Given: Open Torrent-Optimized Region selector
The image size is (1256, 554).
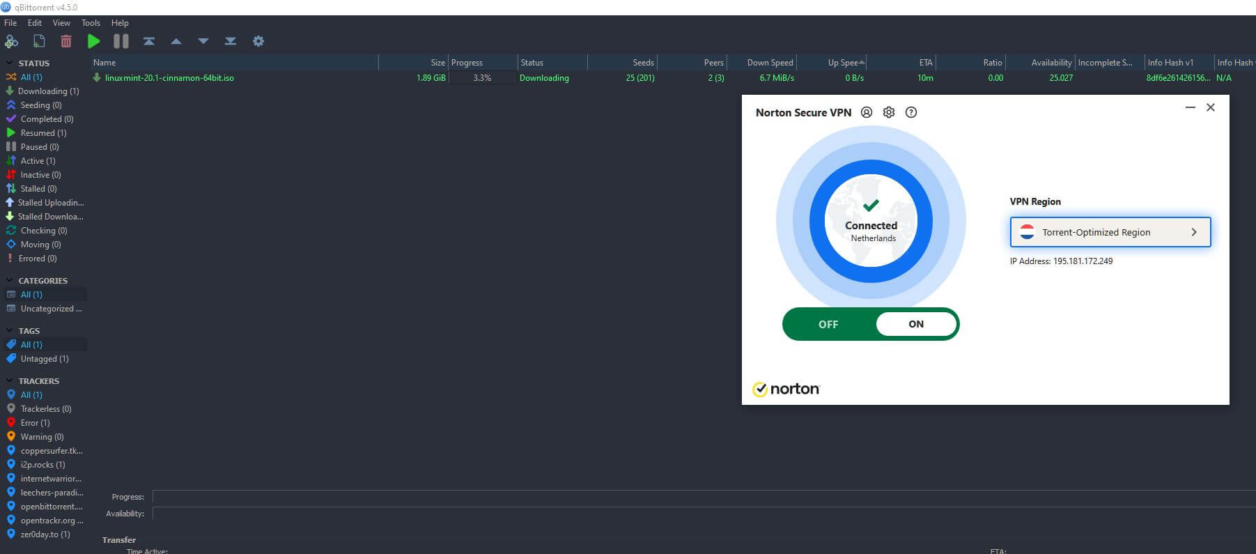Looking at the screenshot, I should click(x=1110, y=232).
